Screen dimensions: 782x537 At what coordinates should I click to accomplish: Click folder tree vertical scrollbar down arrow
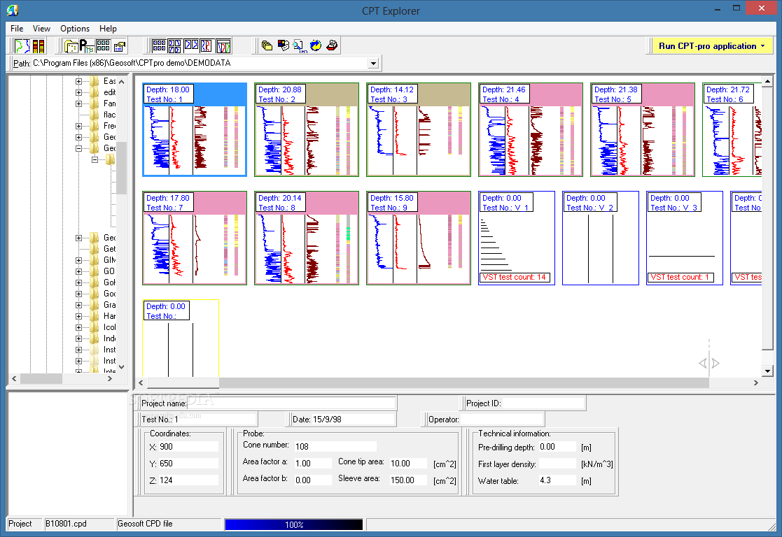pos(121,366)
